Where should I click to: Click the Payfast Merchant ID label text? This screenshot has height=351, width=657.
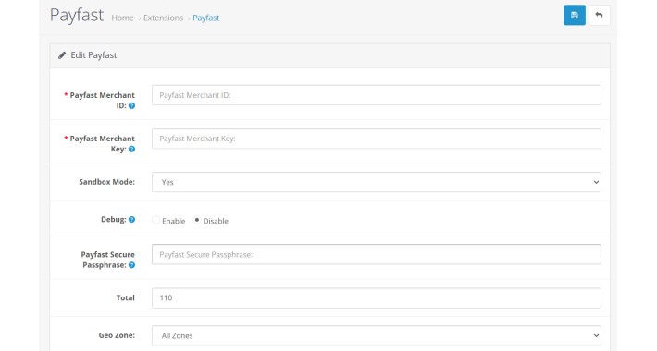(x=102, y=101)
